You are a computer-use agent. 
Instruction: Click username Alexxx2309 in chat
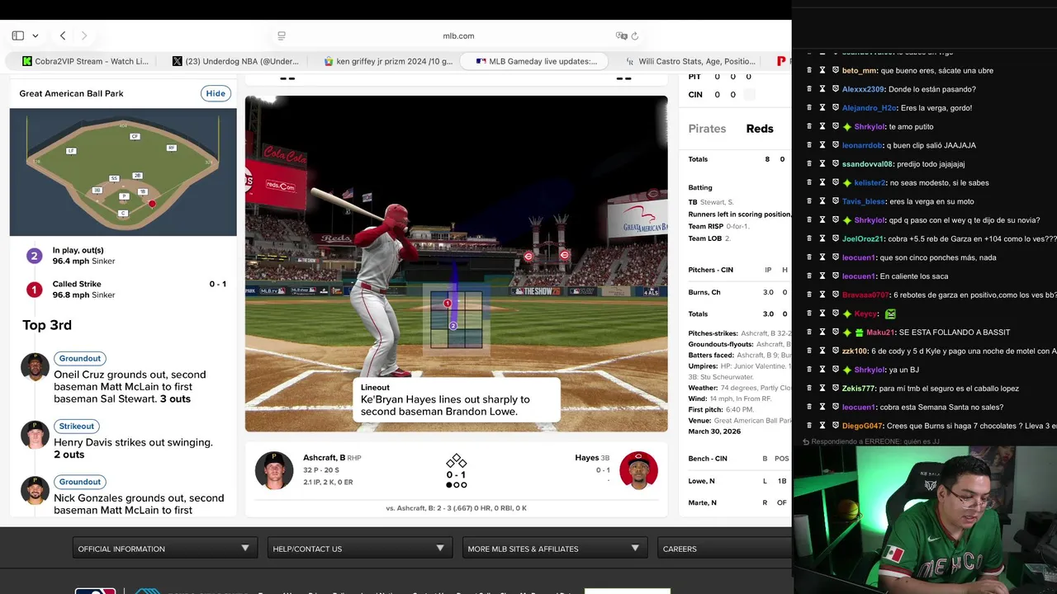(x=863, y=89)
